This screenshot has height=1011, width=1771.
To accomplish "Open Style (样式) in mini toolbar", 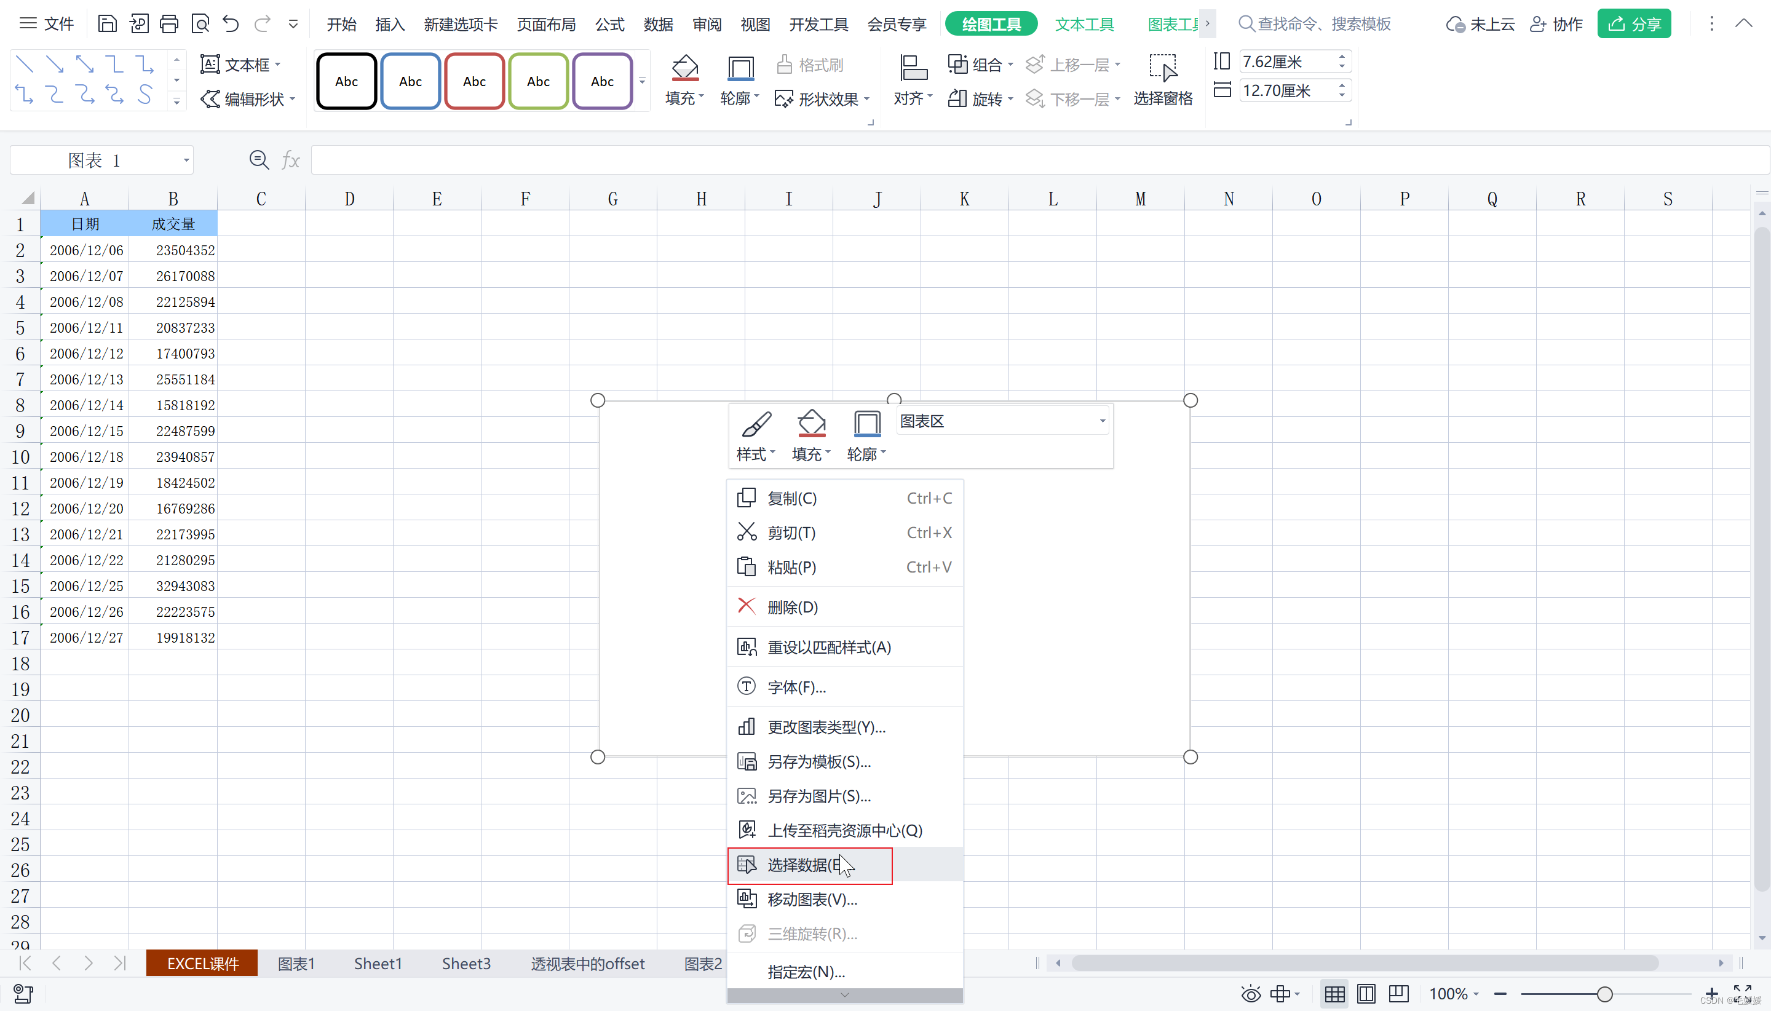I will click(755, 435).
